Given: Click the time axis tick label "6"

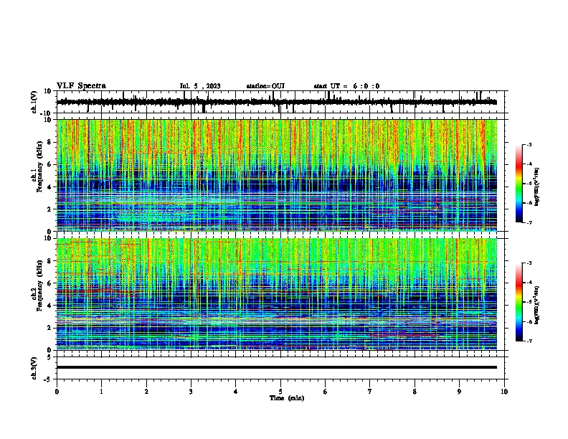Looking at the screenshot, I should 326,392.
